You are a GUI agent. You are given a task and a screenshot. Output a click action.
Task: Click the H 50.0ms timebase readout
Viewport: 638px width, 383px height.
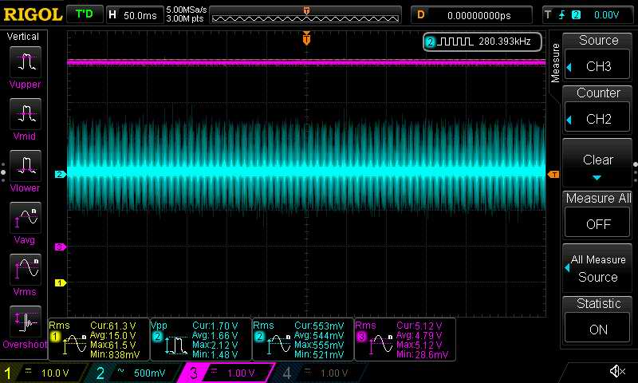pos(134,15)
